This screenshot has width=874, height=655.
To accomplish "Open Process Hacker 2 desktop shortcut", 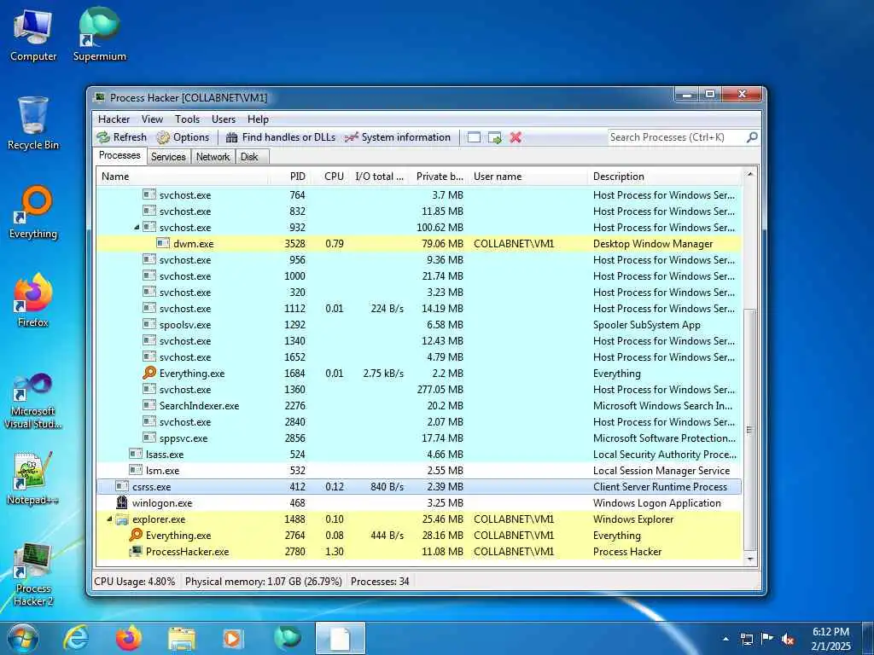I will 33,574.
